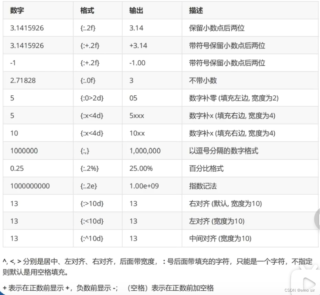Click the {:.2e} exponent format cell
This screenshot has height=295, width=320.
(87, 186)
